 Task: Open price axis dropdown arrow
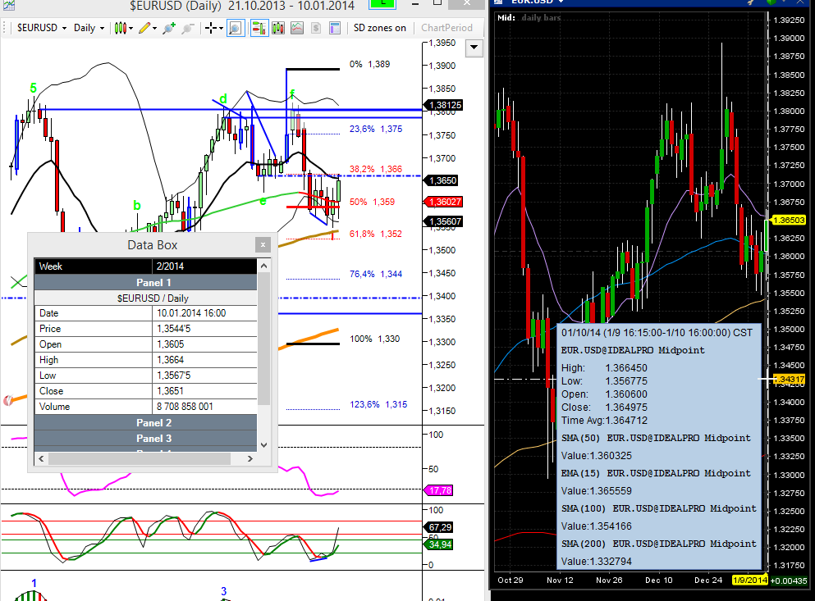point(474,48)
